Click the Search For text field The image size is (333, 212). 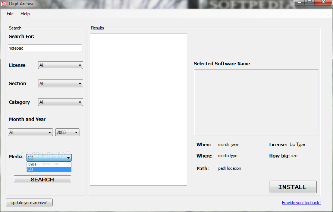(x=45, y=48)
